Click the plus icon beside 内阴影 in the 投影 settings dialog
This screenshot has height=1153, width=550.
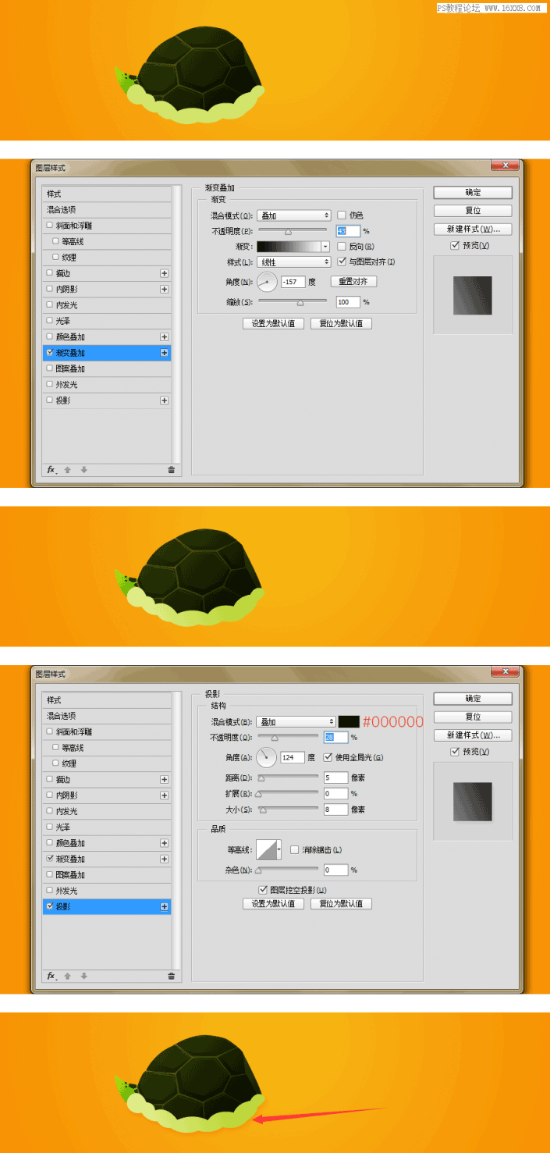click(164, 795)
